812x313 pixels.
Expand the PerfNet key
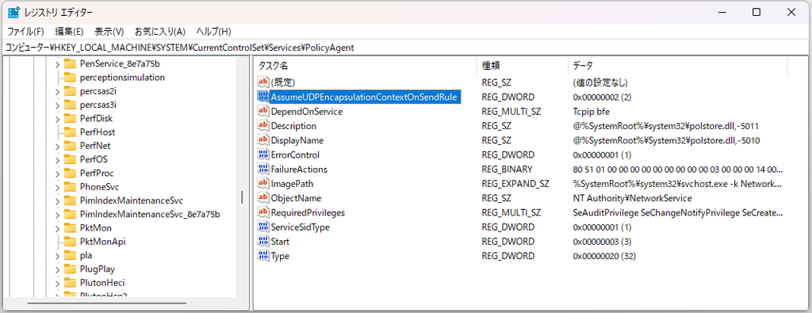point(57,146)
